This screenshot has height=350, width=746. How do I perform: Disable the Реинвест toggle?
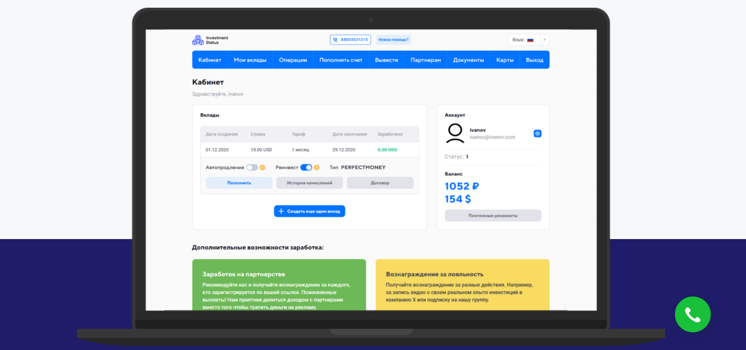(x=307, y=167)
